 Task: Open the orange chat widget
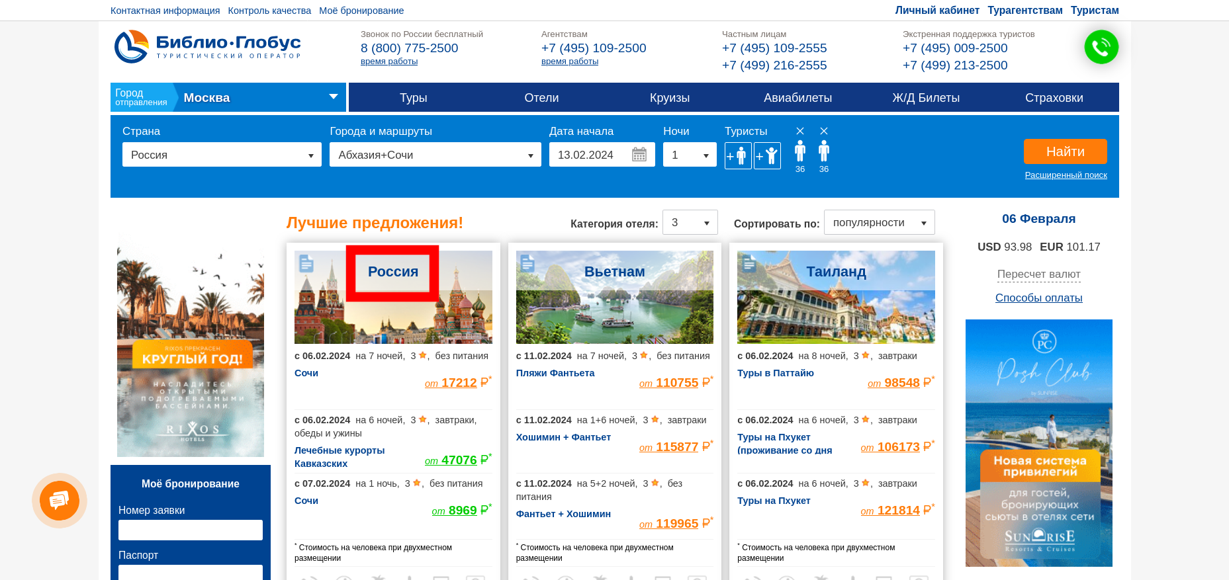pyautogui.click(x=60, y=501)
